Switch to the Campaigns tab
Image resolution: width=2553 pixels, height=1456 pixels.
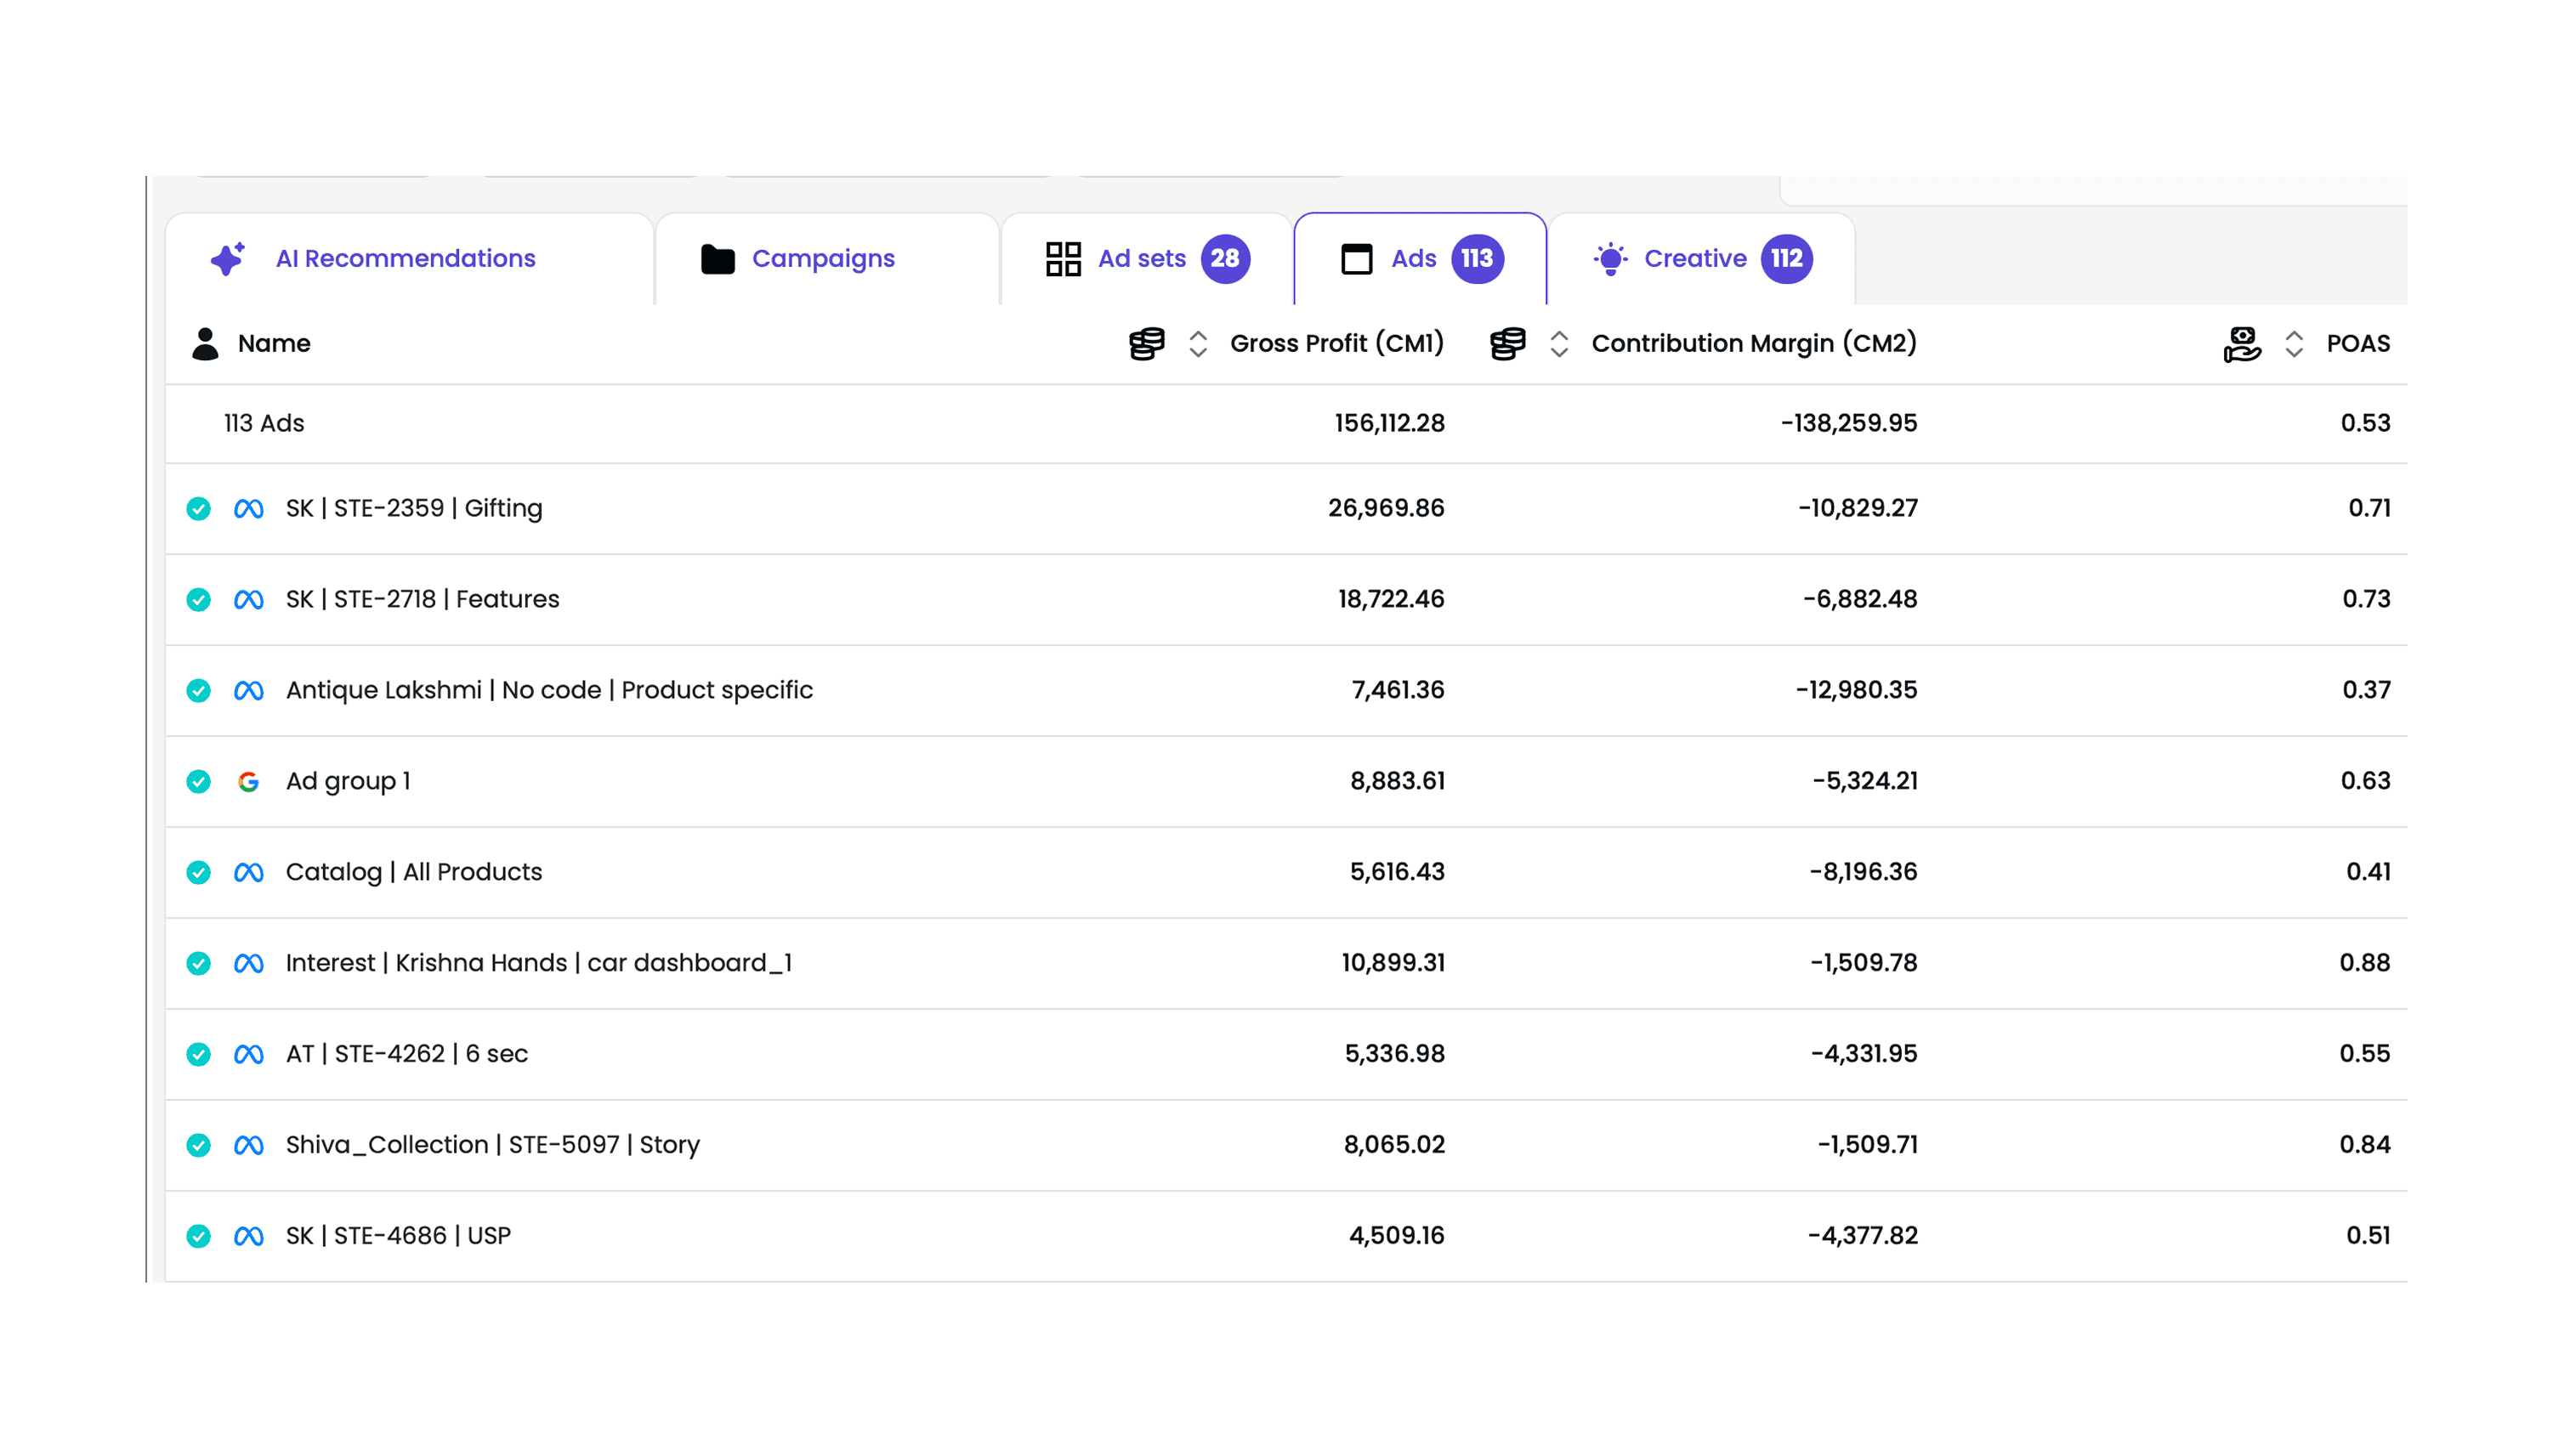(822, 259)
